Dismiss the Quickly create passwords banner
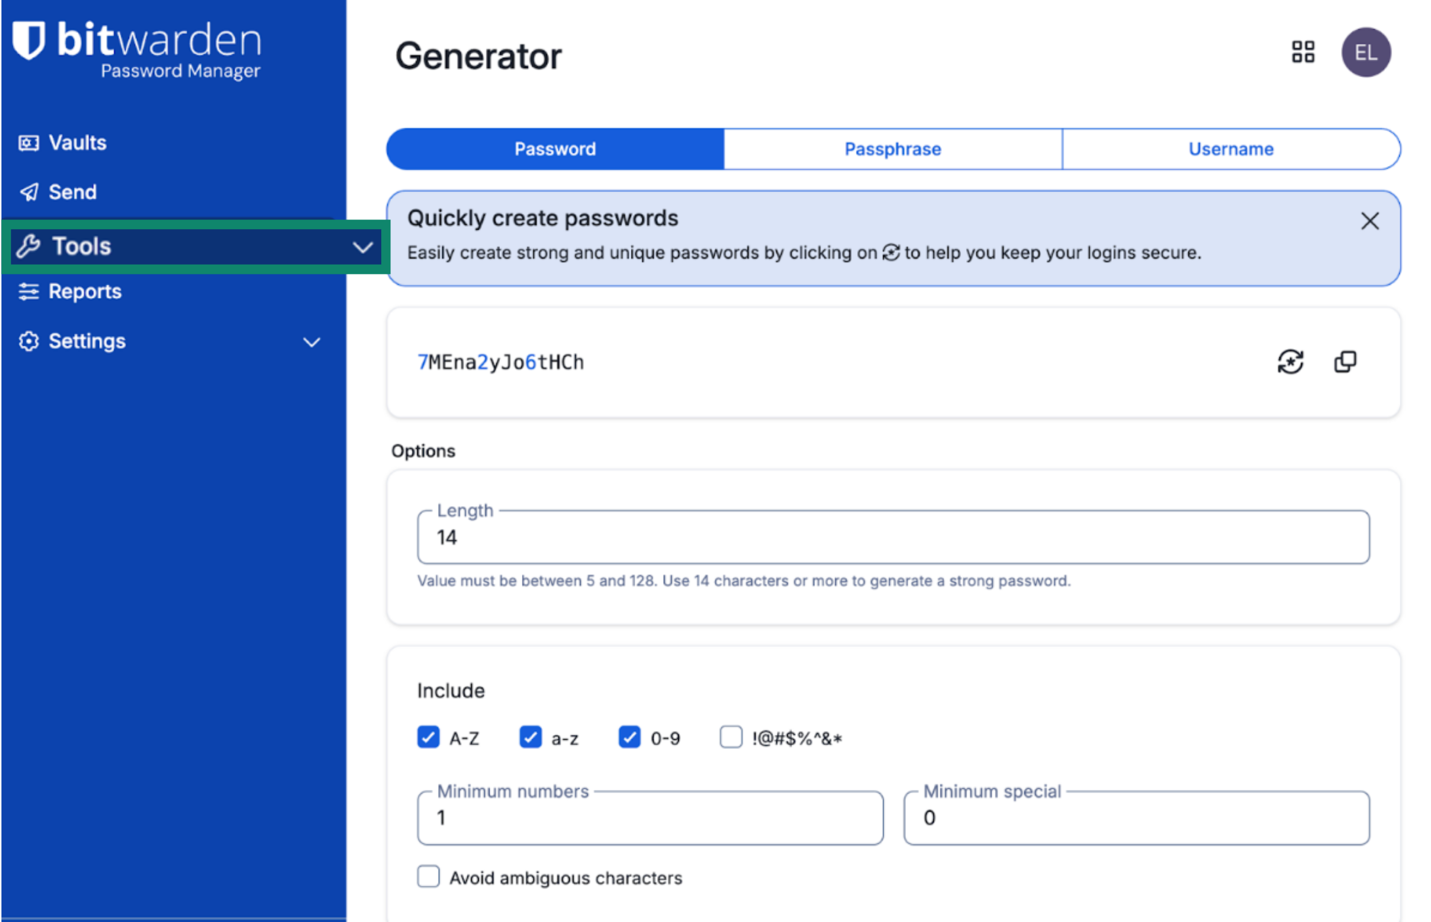The height and width of the screenshot is (922, 1431). point(1369,221)
